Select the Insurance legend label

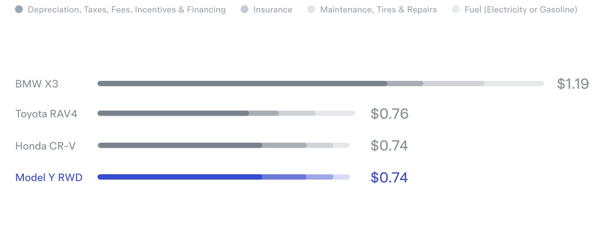coord(273,10)
